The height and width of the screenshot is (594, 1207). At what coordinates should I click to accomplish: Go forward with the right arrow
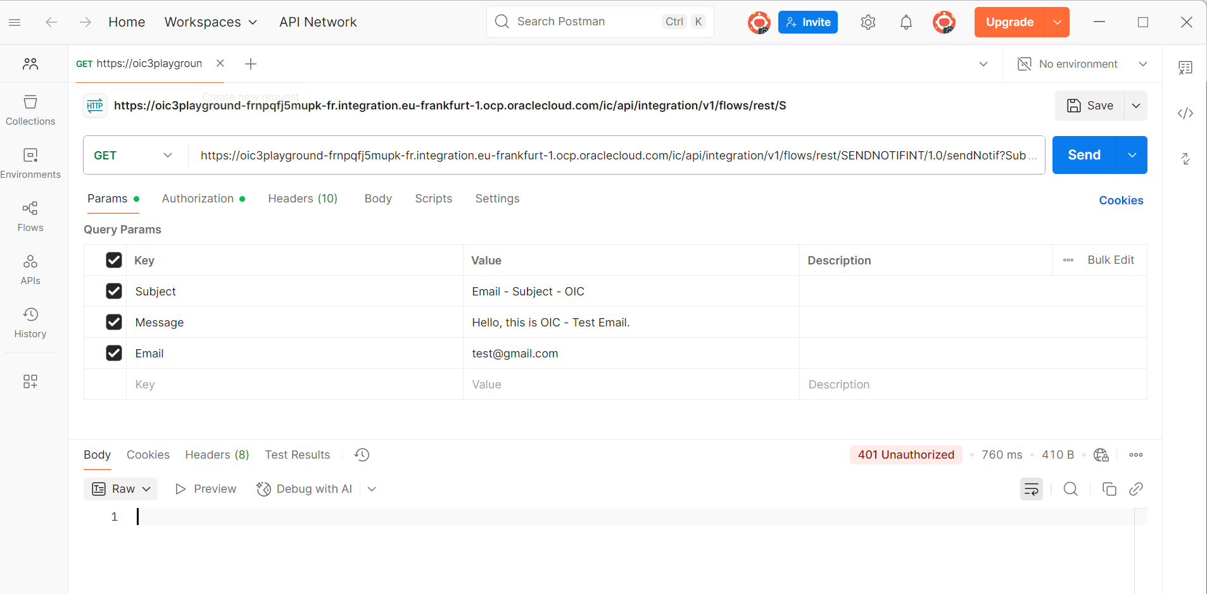click(85, 22)
